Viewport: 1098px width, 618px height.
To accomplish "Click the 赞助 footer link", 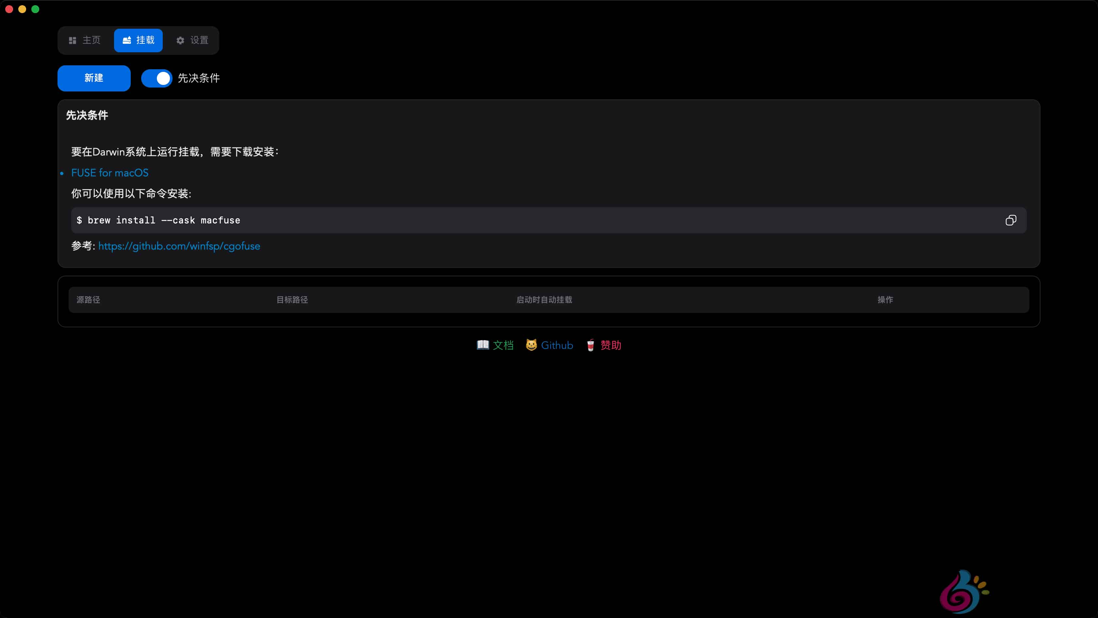I will pyautogui.click(x=611, y=345).
